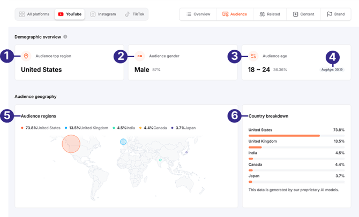
Task: Go to the Content tab
Action: click(x=303, y=14)
